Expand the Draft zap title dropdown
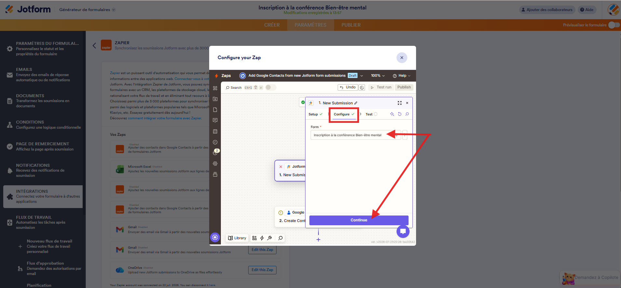The image size is (621, 288). (362, 76)
